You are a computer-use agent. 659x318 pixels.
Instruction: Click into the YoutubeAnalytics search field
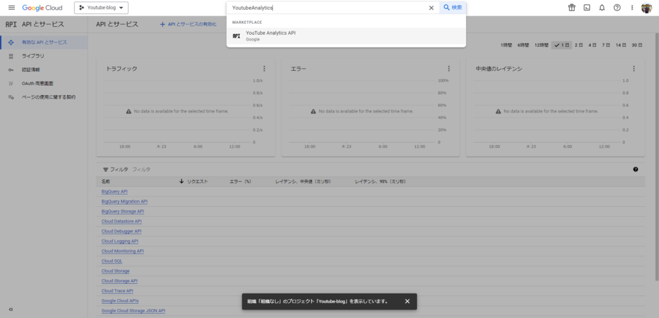coord(329,8)
